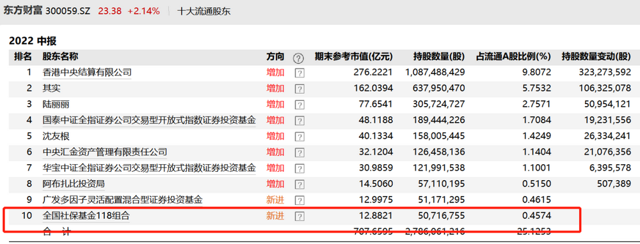
Task: Open 华宝中证全指证券公司 fund link
Action: click(149, 168)
